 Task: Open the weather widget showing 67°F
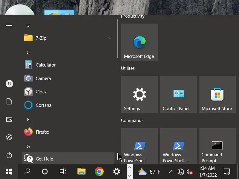tap(149, 172)
